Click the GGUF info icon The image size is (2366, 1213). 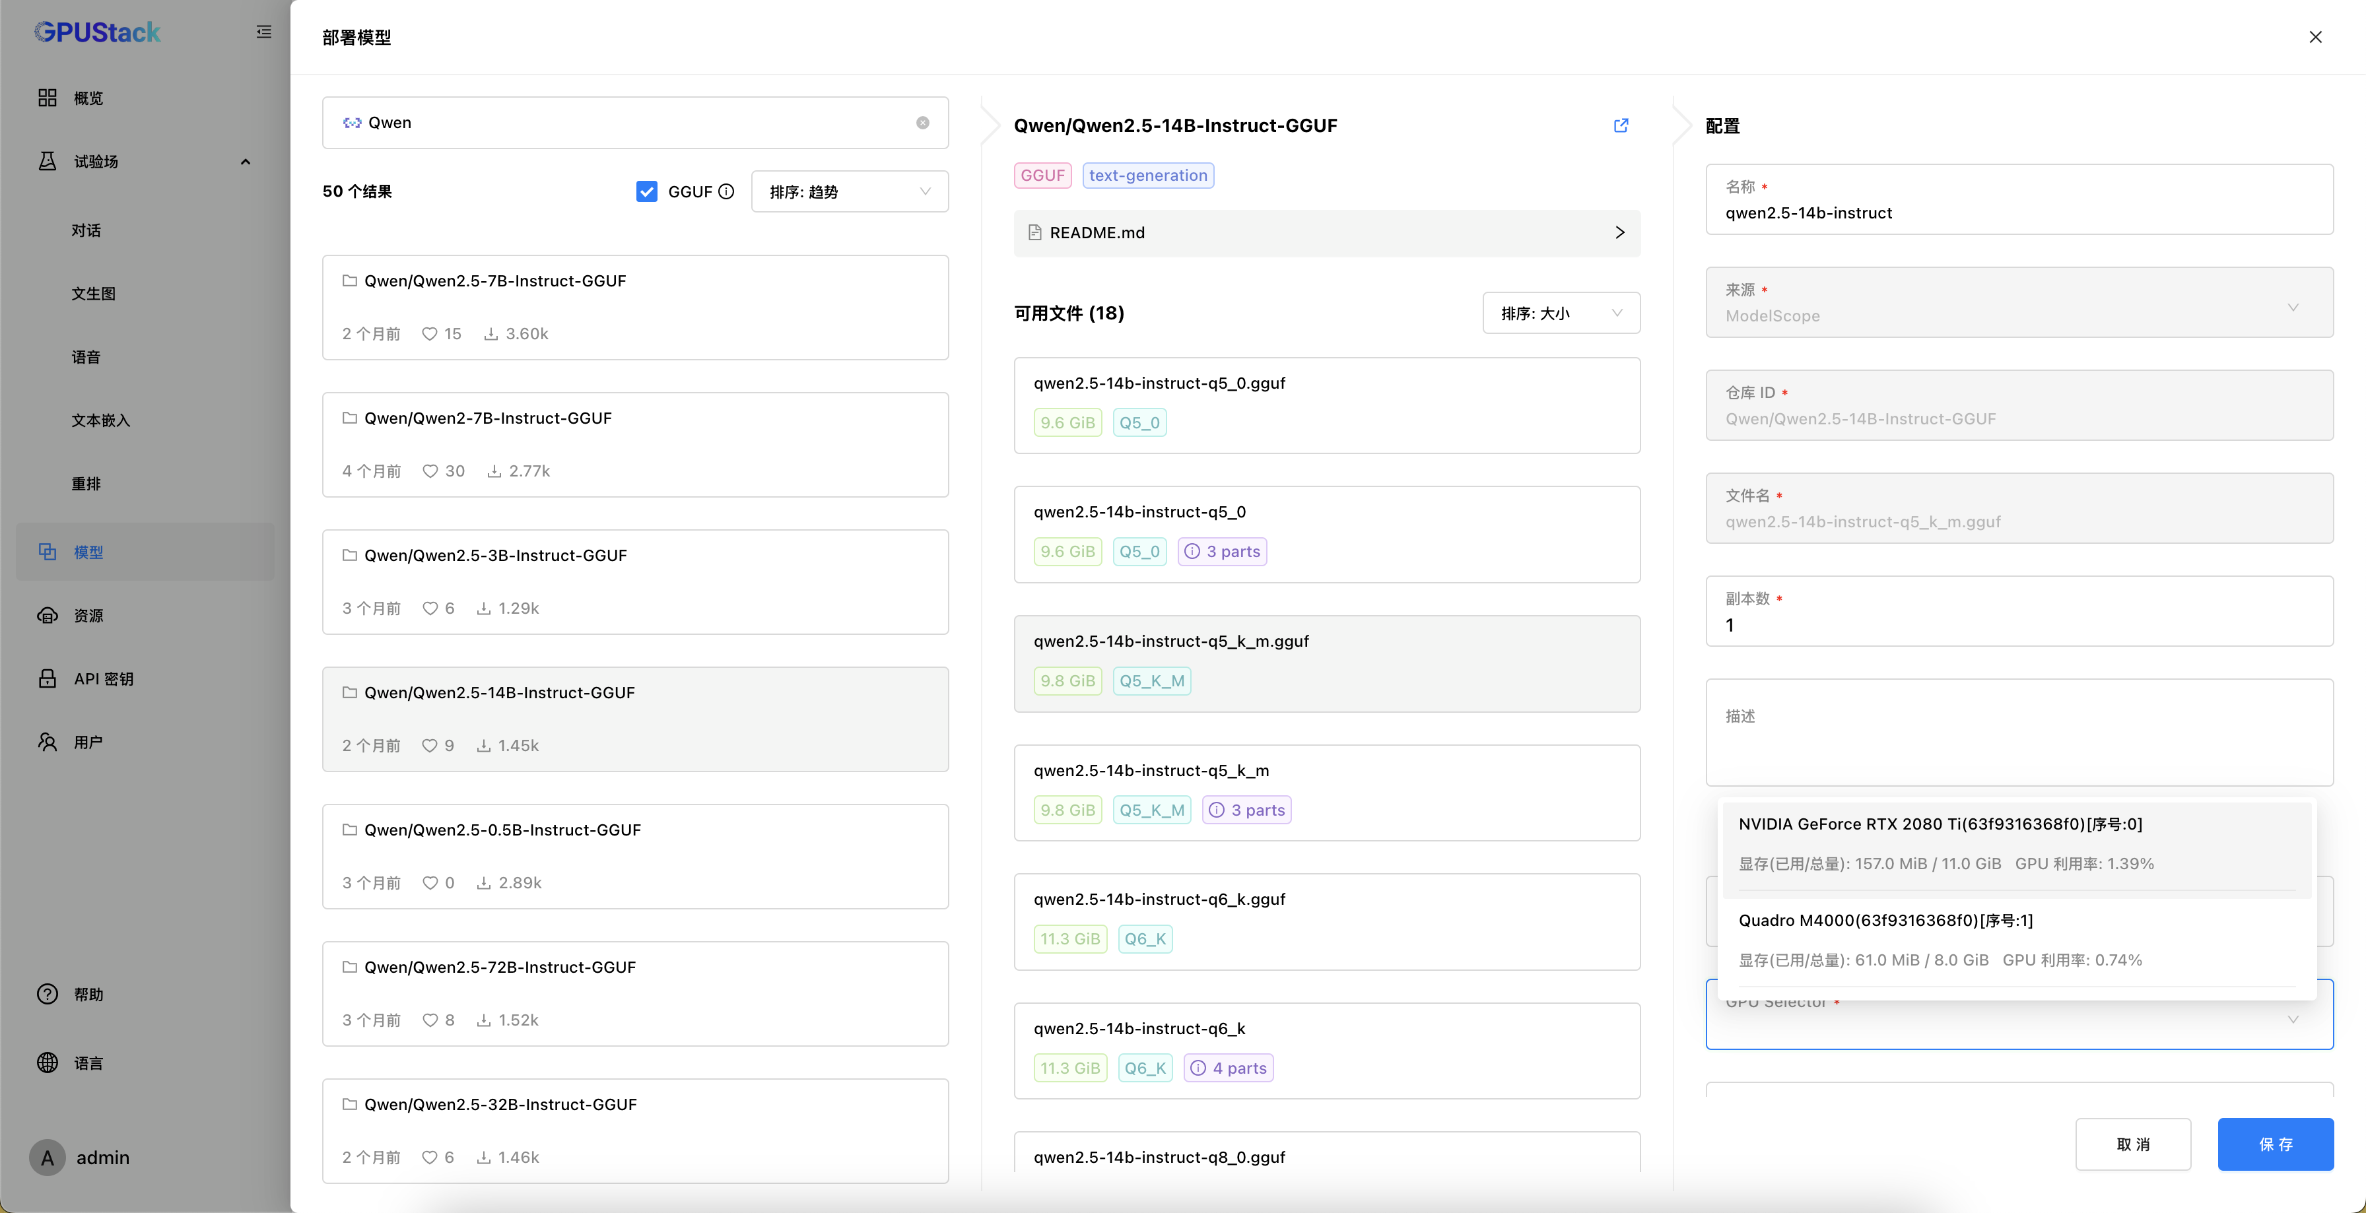click(727, 192)
